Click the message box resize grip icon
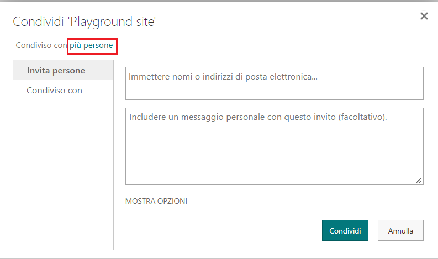438x259 pixels. pyautogui.click(x=419, y=181)
